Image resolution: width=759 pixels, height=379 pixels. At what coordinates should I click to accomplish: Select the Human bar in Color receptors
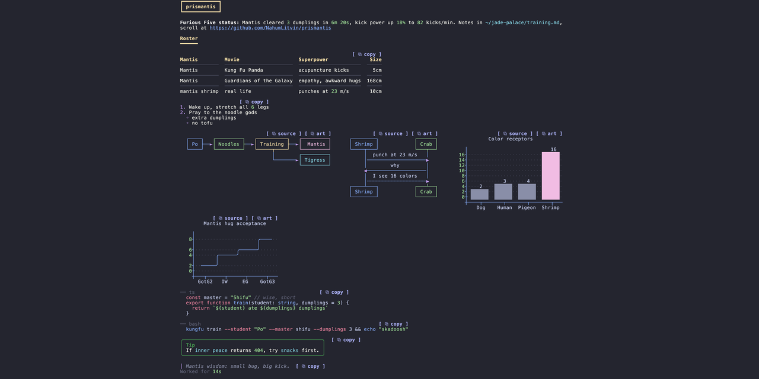click(503, 192)
